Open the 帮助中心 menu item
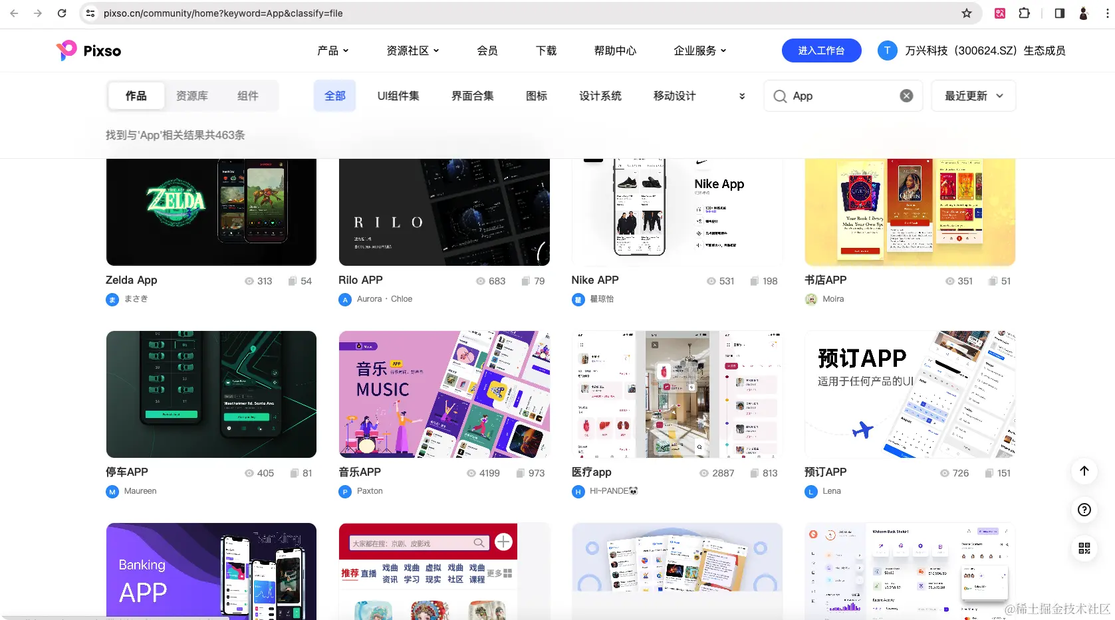The height and width of the screenshot is (620, 1115). click(x=615, y=51)
